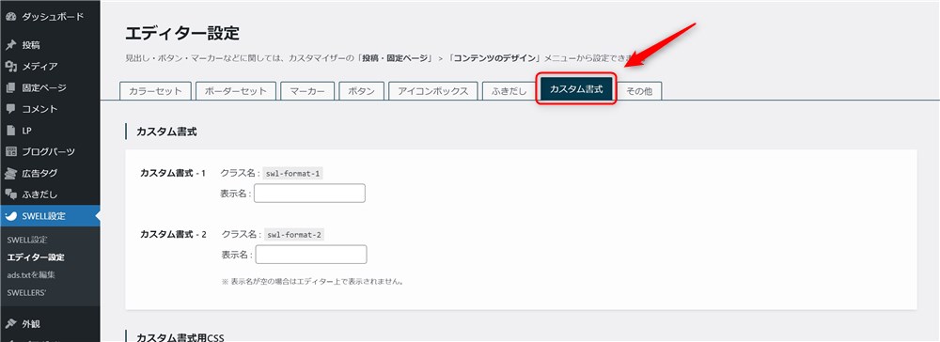Viewport: 940px width, 342px height.
Task: Switch to the その他 tab
Action: point(639,91)
